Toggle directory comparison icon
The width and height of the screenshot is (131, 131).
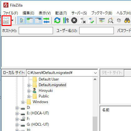[110, 20]
